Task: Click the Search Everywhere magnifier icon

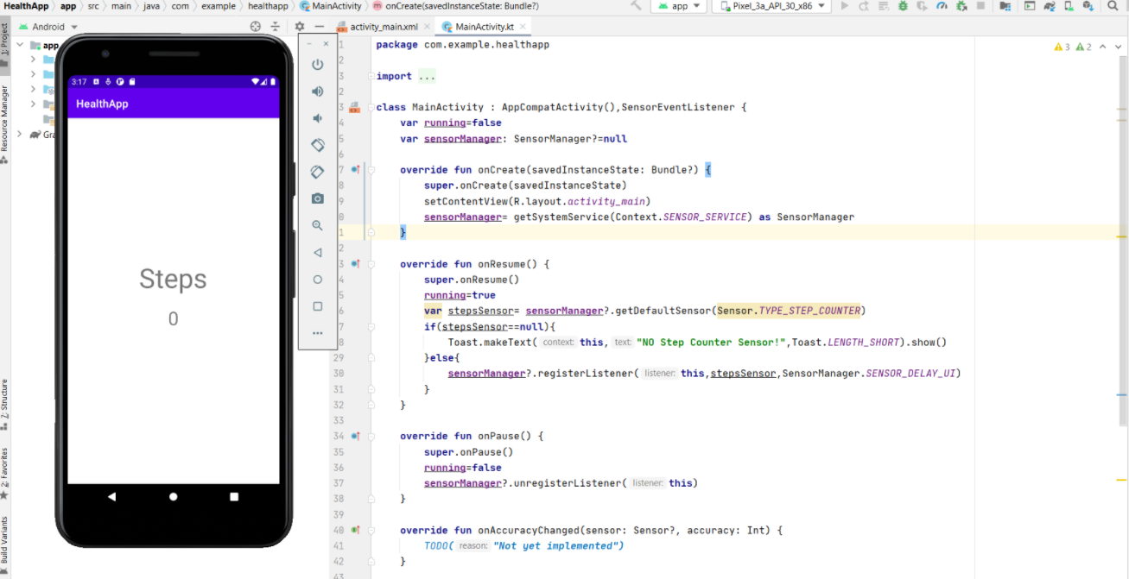Action: click(1113, 6)
